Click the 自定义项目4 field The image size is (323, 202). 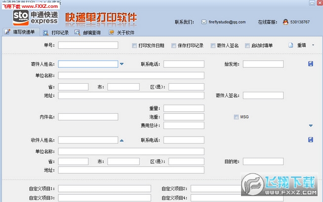click(237, 198)
